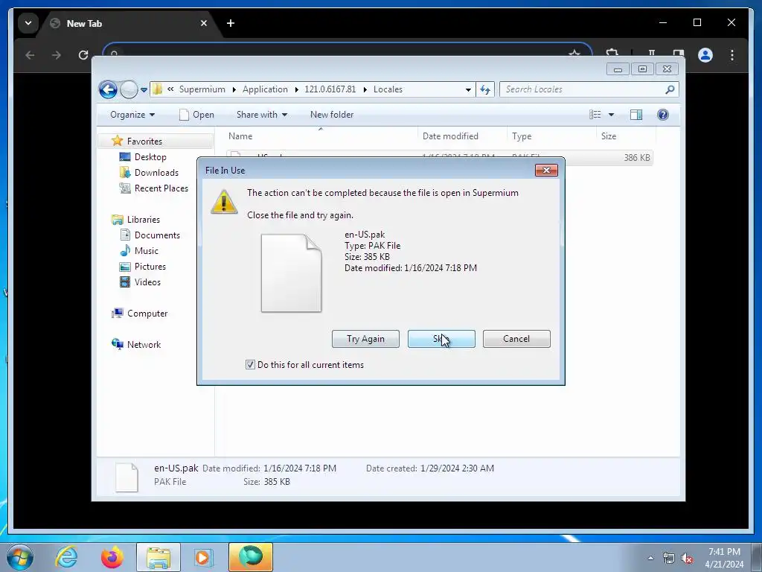Viewport: 762px width, 572px height.
Task: Select 121.0.6167.81 in the address breadcrumb
Action: 330,89
